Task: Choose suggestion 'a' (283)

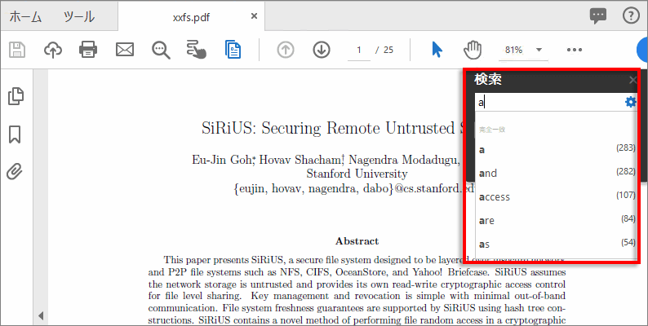Action: pos(557,149)
